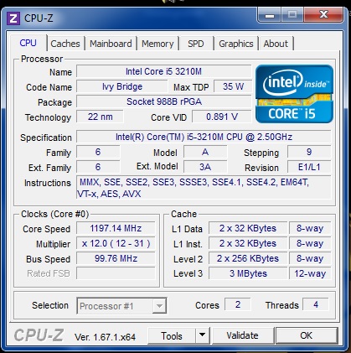This screenshot has width=351, height=353.
Task: Click the Multiplier value x 12.0 ( 12 - 31 )
Action: click(116, 243)
